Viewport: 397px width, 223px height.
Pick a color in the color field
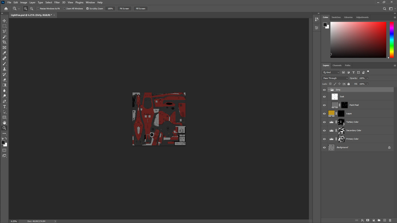click(358, 40)
